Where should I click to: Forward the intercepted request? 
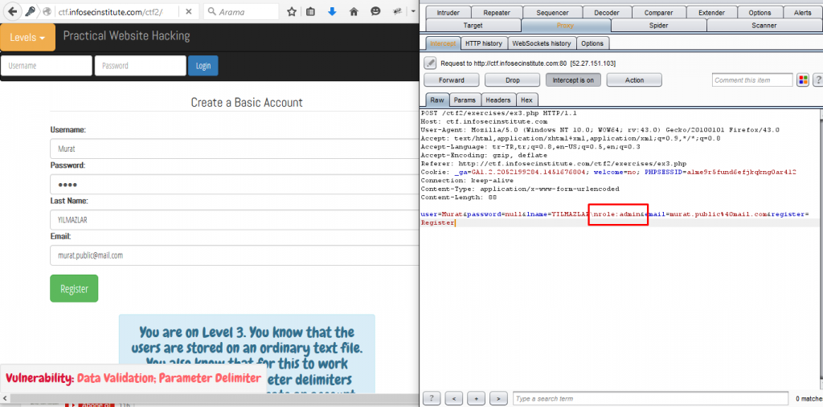[451, 80]
